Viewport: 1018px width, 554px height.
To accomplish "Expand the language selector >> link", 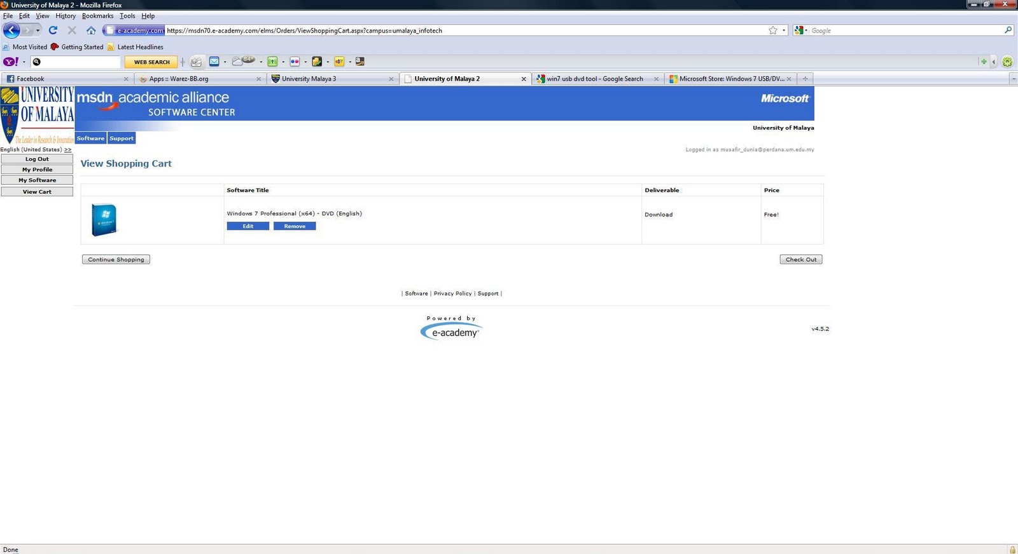I will pos(67,149).
